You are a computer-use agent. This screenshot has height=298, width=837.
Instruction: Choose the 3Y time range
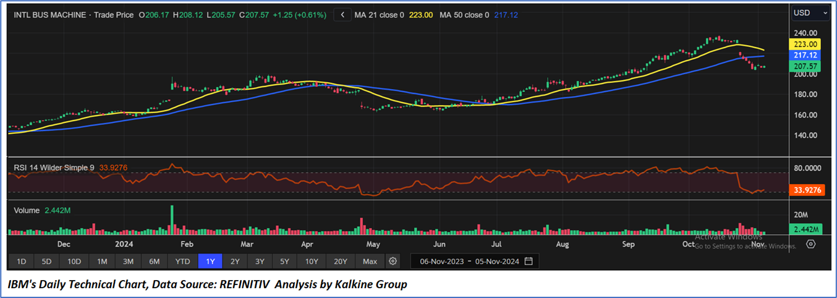click(260, 262)
